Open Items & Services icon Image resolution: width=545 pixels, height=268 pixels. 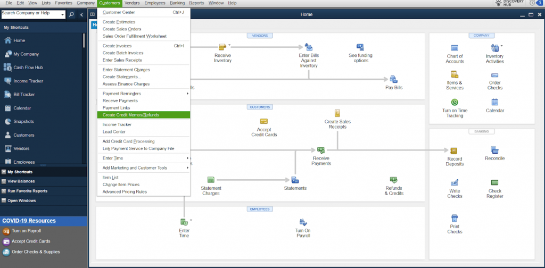[455, 74]
